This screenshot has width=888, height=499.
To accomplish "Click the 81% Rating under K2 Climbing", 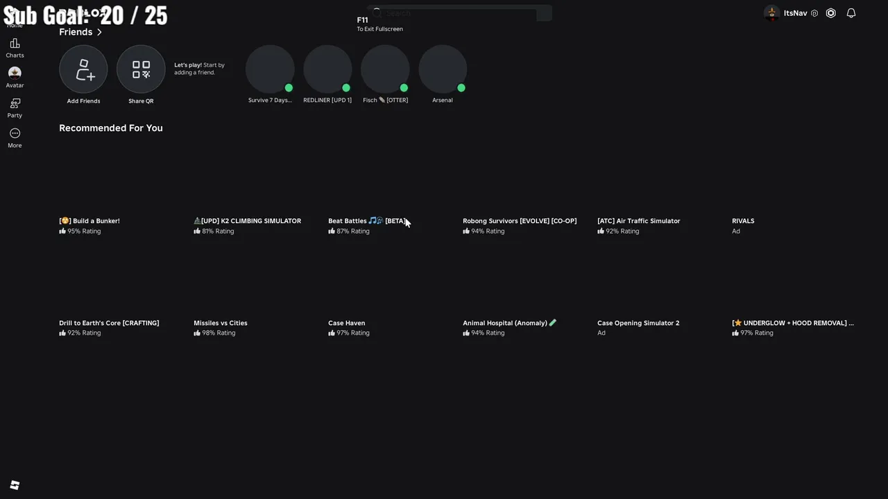I will pyautogui.click(x=214, y=231).
